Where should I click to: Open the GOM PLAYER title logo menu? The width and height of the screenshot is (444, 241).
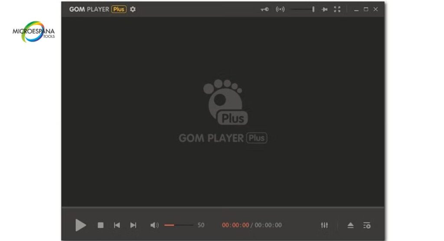coord(89,9)
